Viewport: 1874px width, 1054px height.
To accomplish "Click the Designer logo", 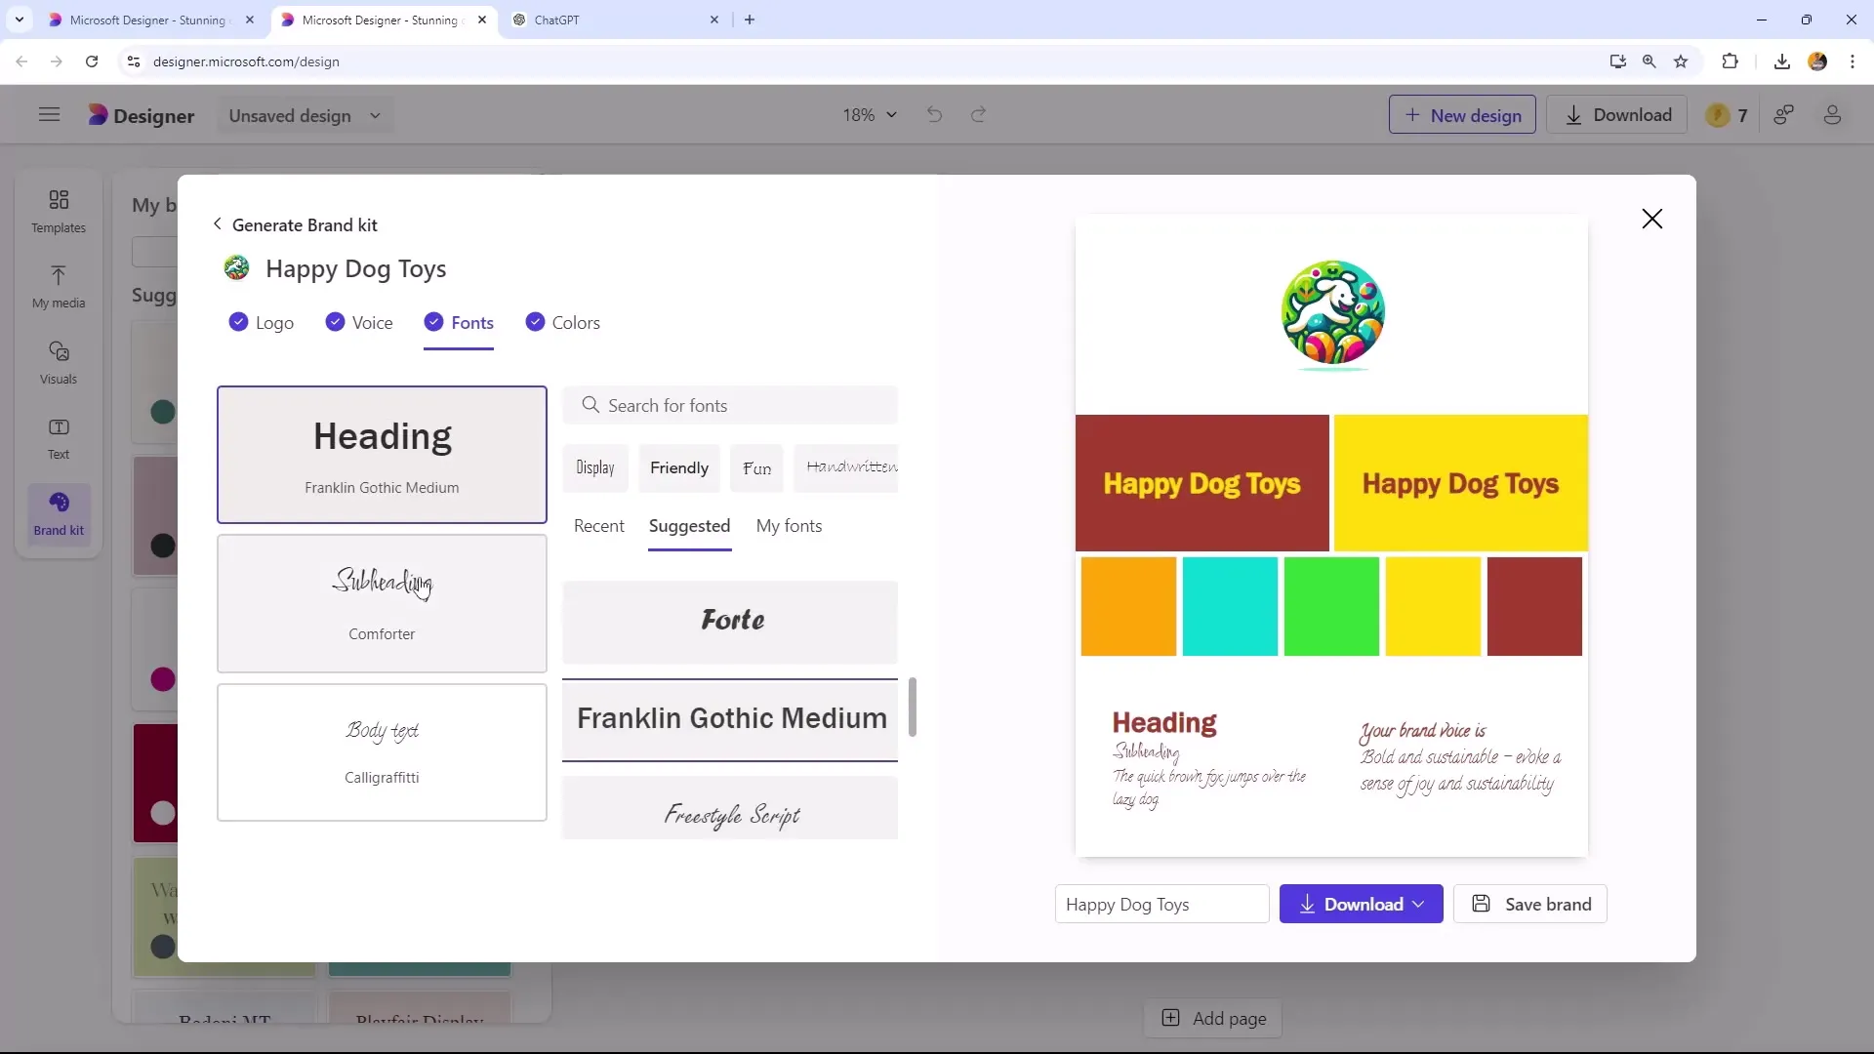I will [142, 115].
